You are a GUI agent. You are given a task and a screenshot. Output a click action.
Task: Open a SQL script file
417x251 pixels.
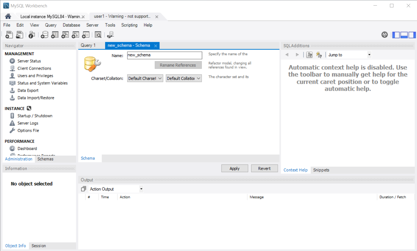coord(19,35)
